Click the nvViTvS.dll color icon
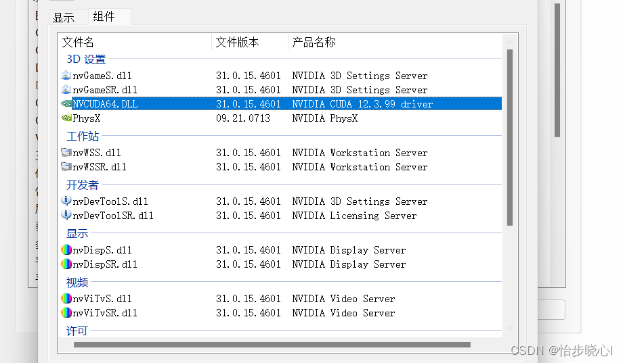The image size is (623, 363). click(x=66, y=298)
